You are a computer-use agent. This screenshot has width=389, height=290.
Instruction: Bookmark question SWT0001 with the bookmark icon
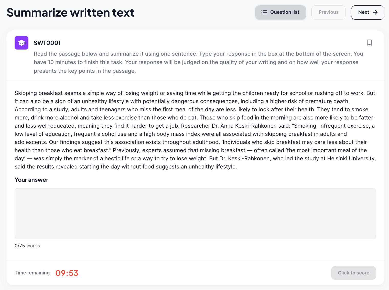pyautogui.click(x=369, y=43)
